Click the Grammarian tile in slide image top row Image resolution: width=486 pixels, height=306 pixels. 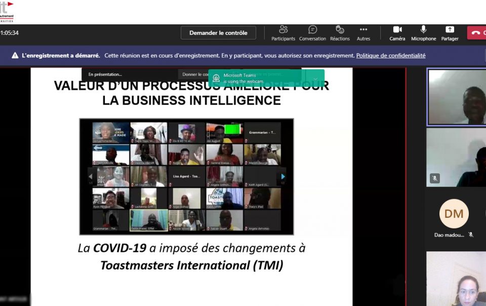point(262,132)
